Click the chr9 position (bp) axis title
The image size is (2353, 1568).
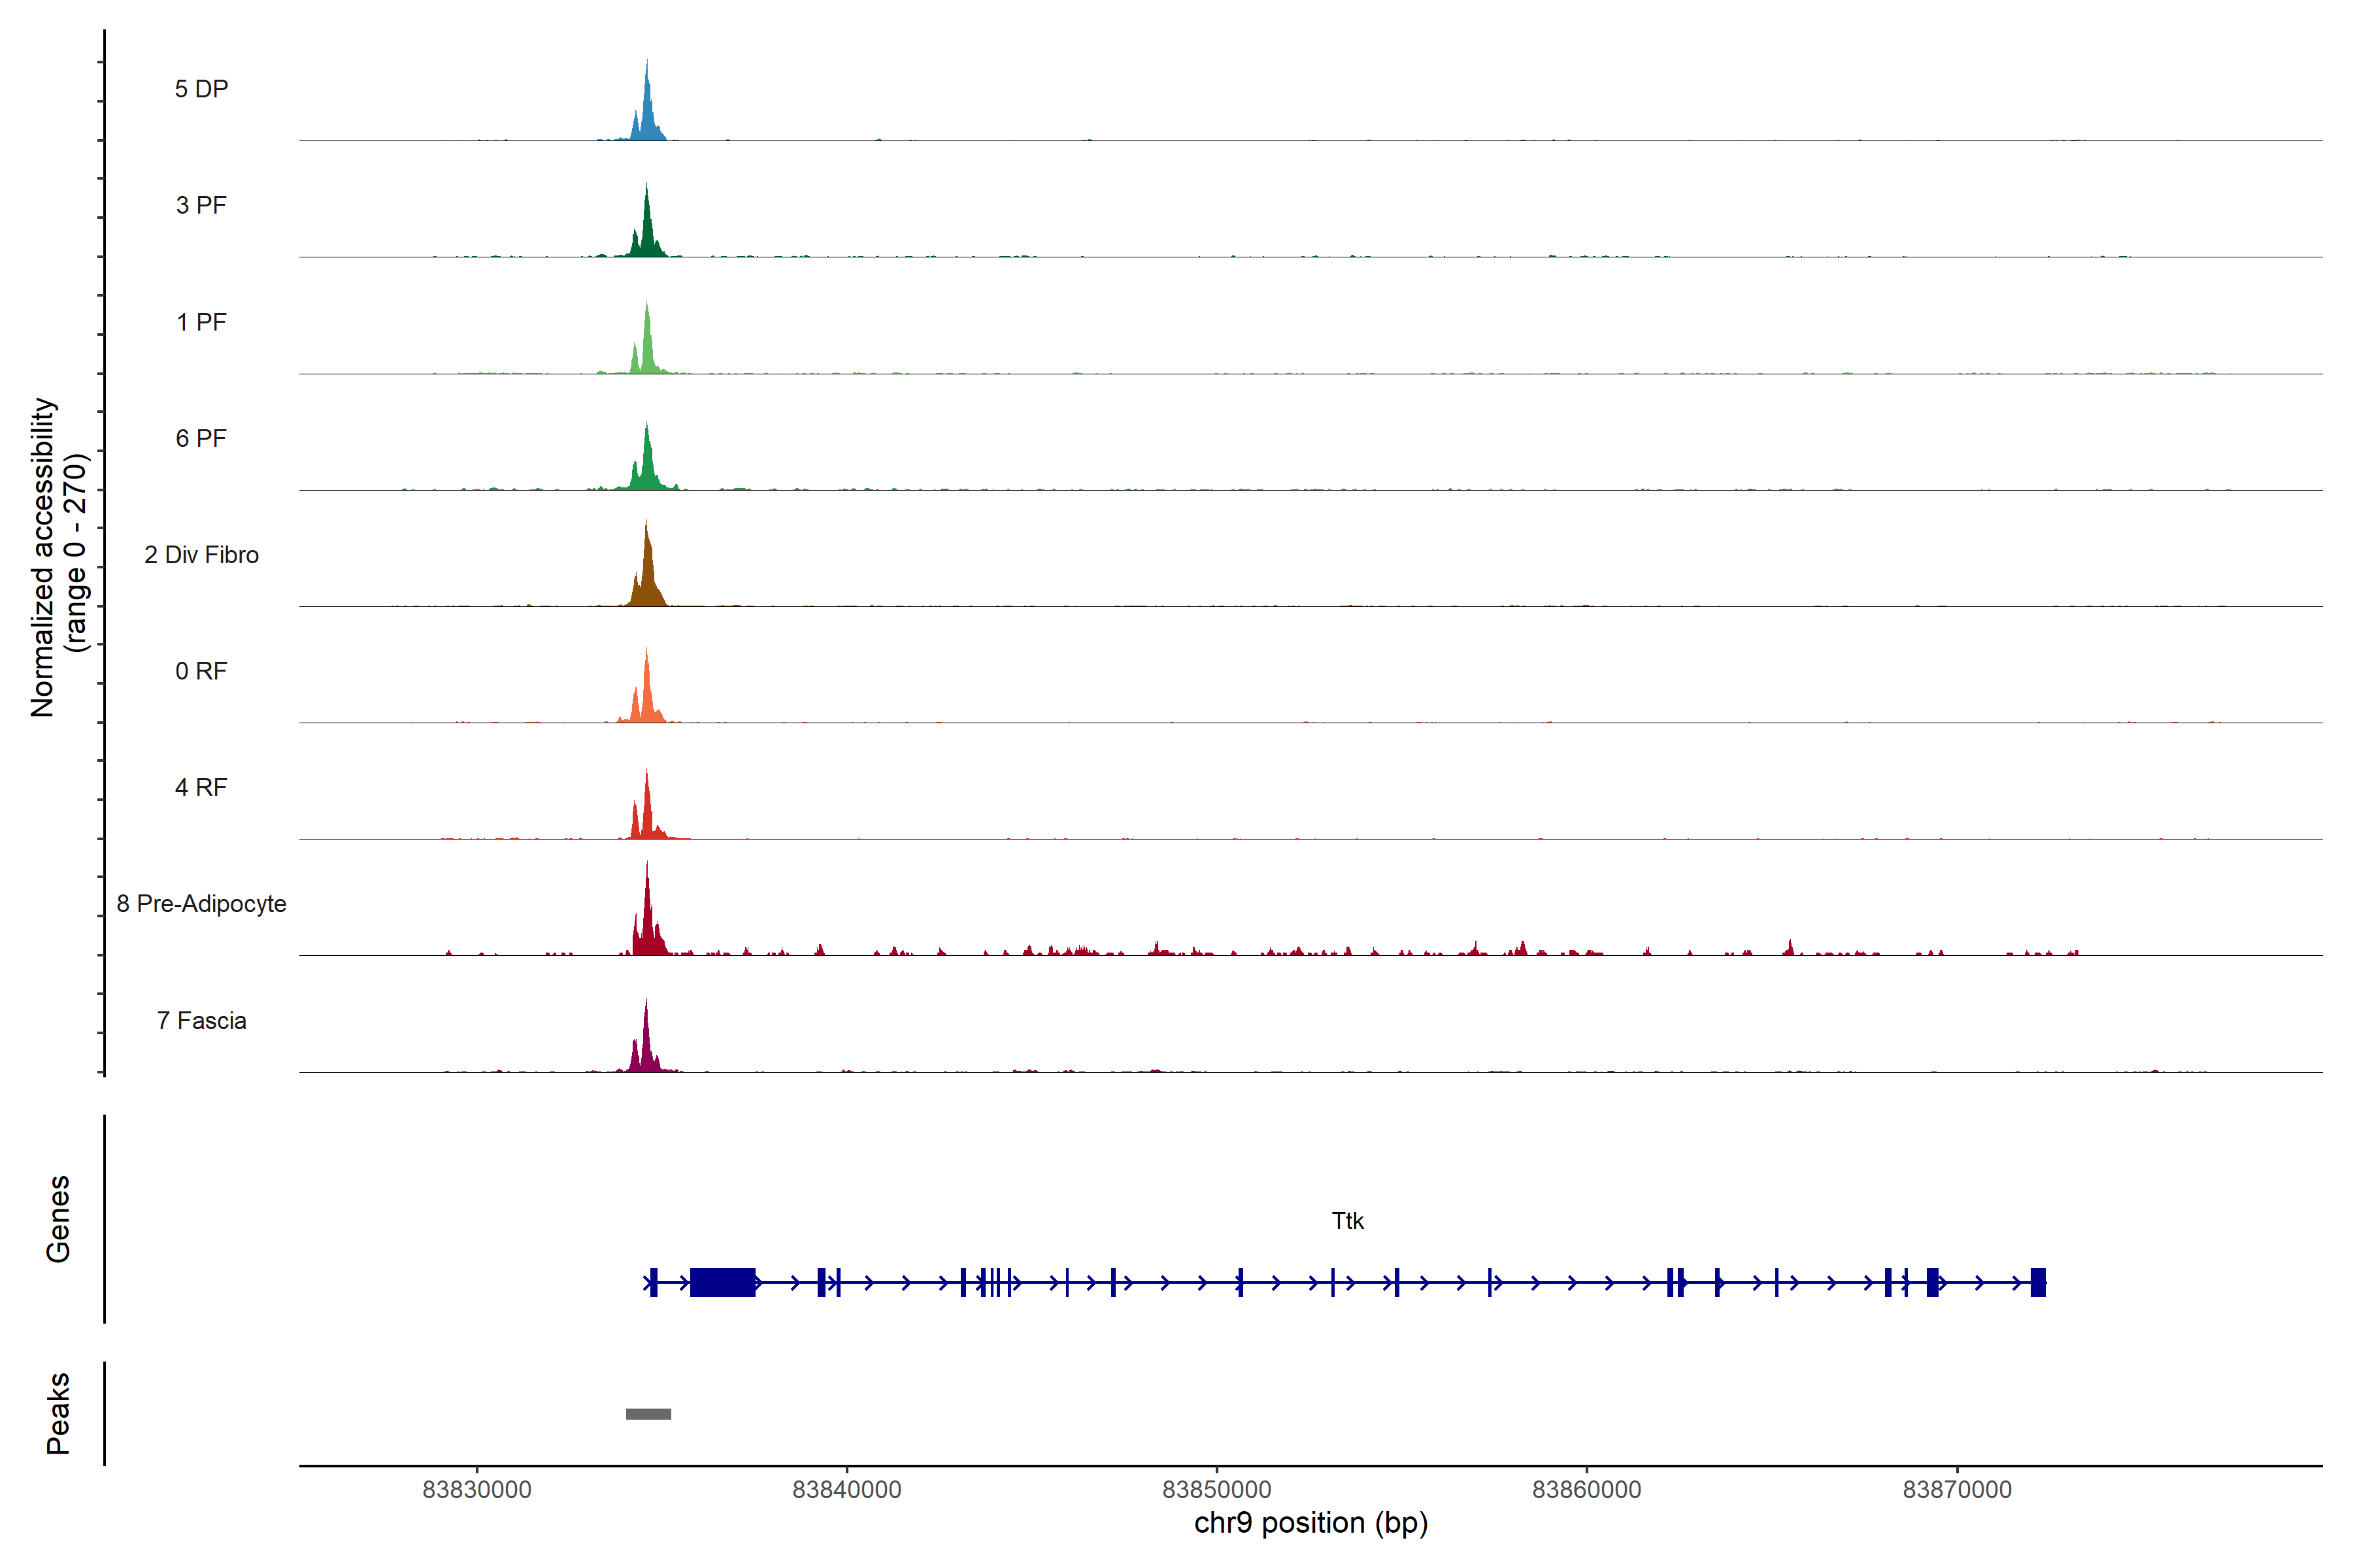click(x=1310, y=1523)
